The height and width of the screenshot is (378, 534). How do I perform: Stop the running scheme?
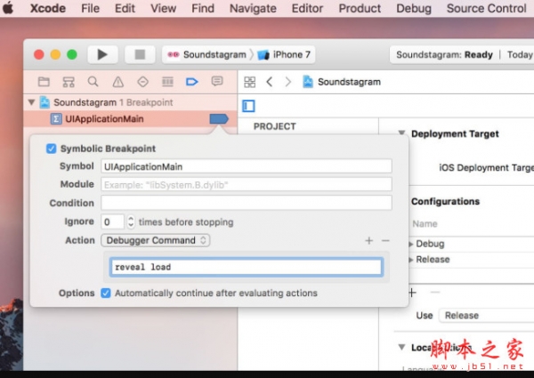[x=140, y=54]
